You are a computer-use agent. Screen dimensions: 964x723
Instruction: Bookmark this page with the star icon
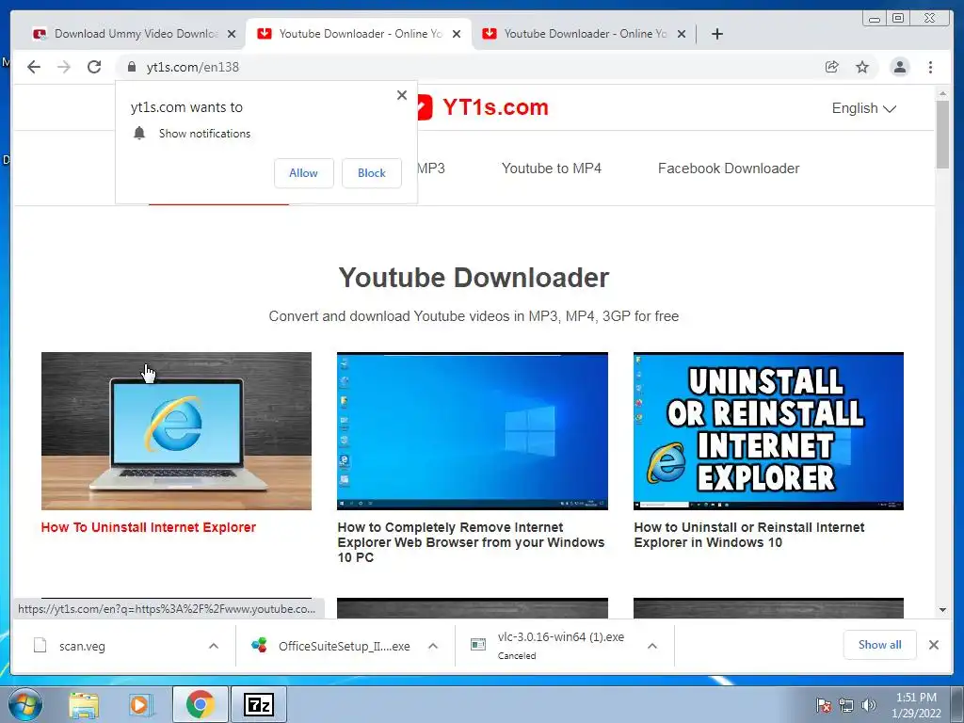[x=862, y=67]
